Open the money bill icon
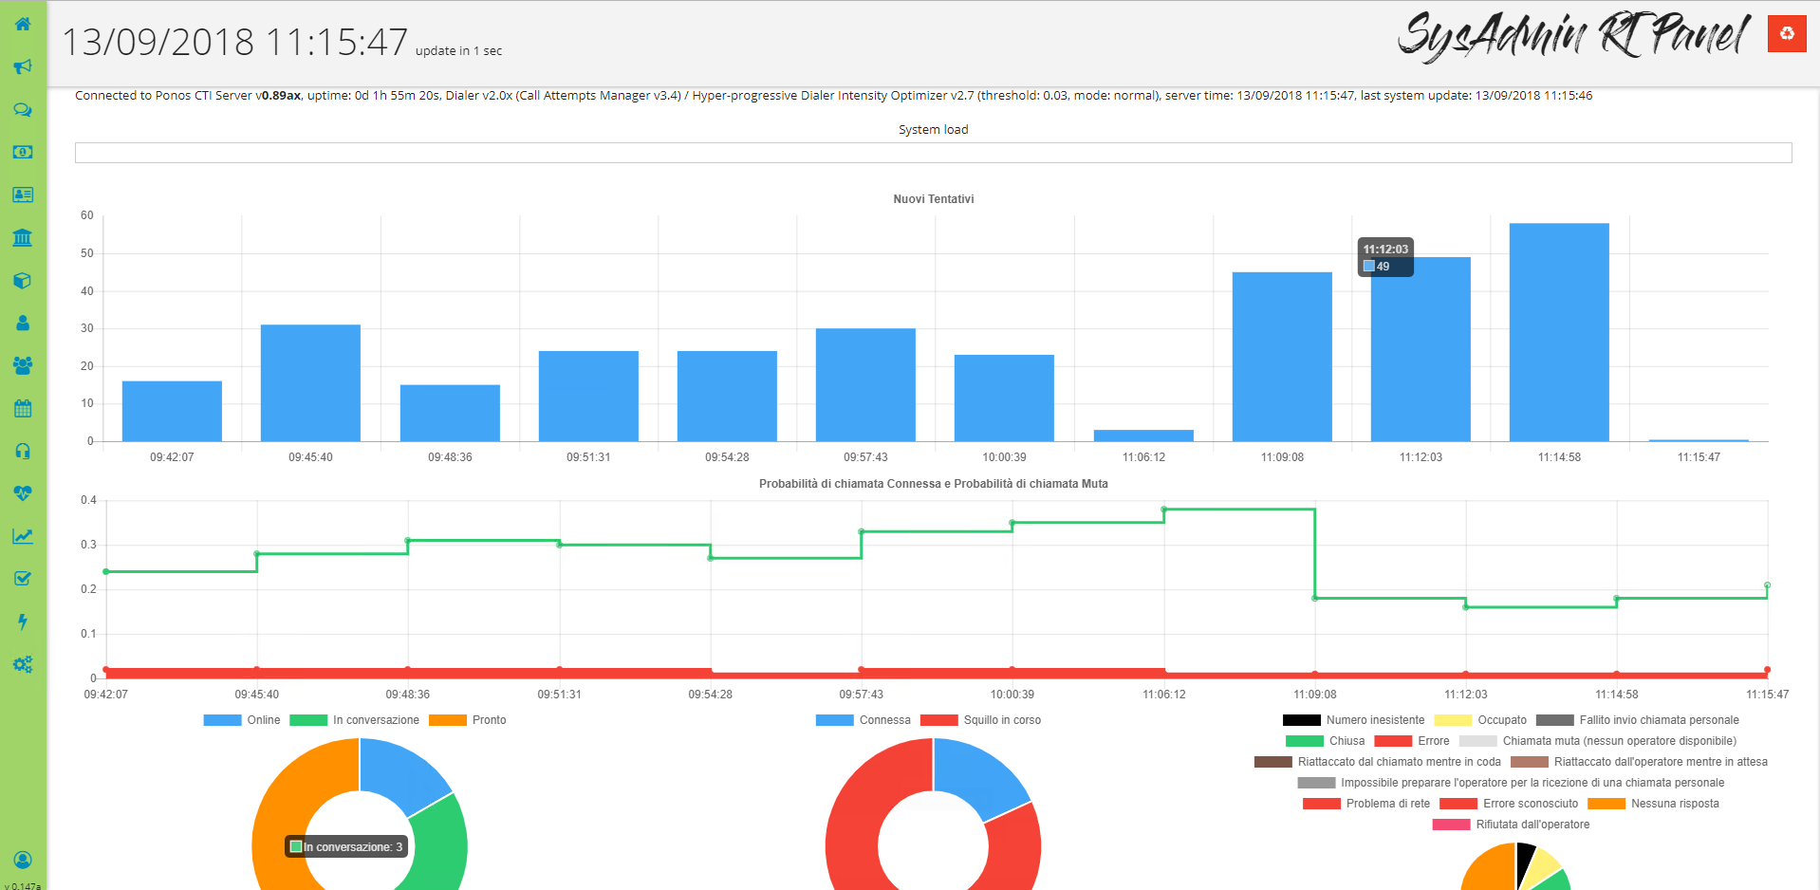This screenshot has width=1820, height=890. tap(23, 152)
